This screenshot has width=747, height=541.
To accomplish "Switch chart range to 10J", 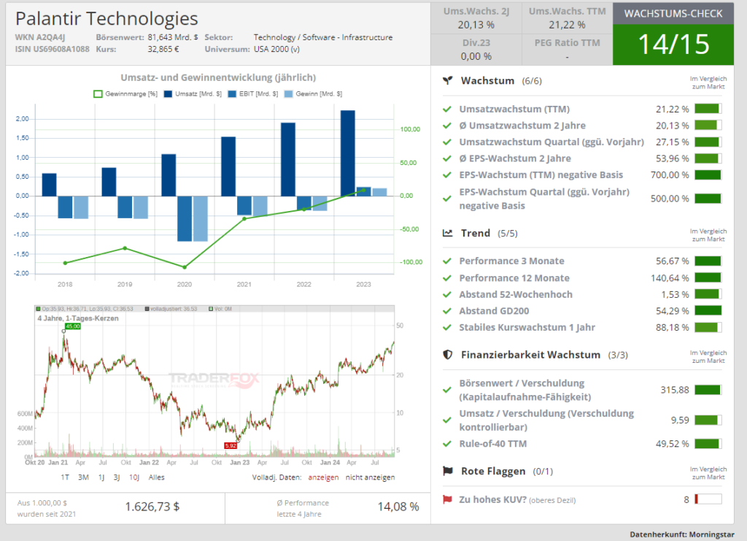I will (134, 477).
